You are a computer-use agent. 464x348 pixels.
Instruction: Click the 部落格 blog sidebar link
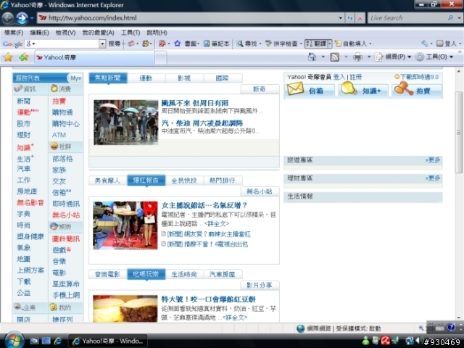point(62,159)
